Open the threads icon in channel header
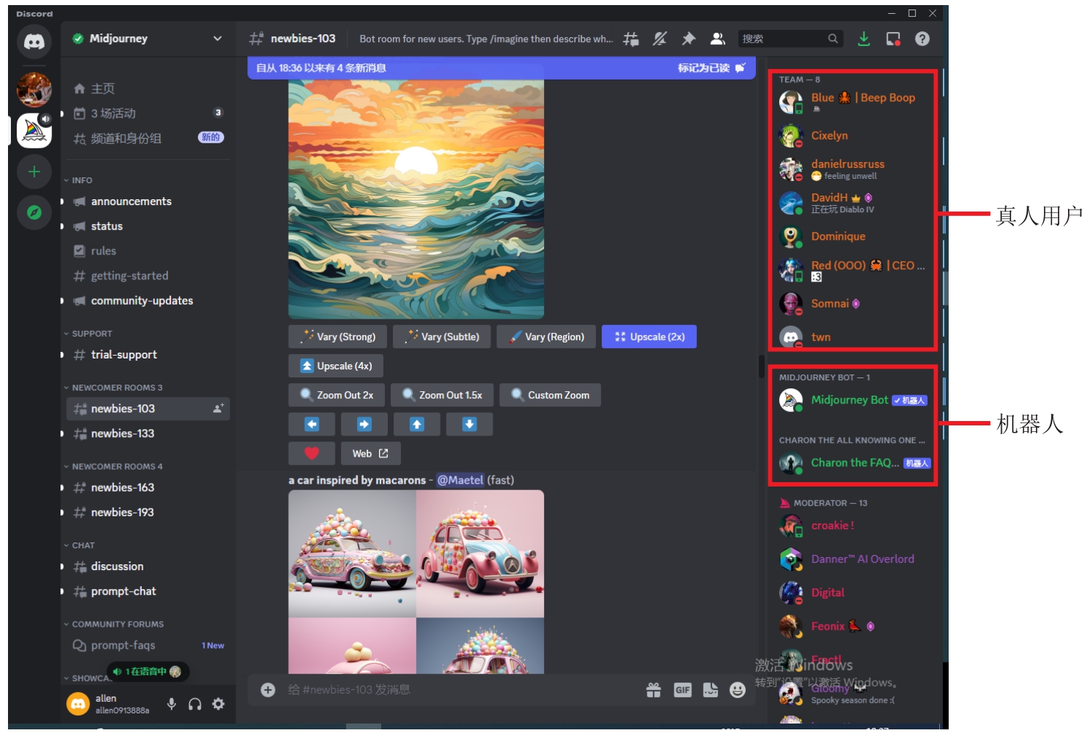1092x733 pixels. 631,39
